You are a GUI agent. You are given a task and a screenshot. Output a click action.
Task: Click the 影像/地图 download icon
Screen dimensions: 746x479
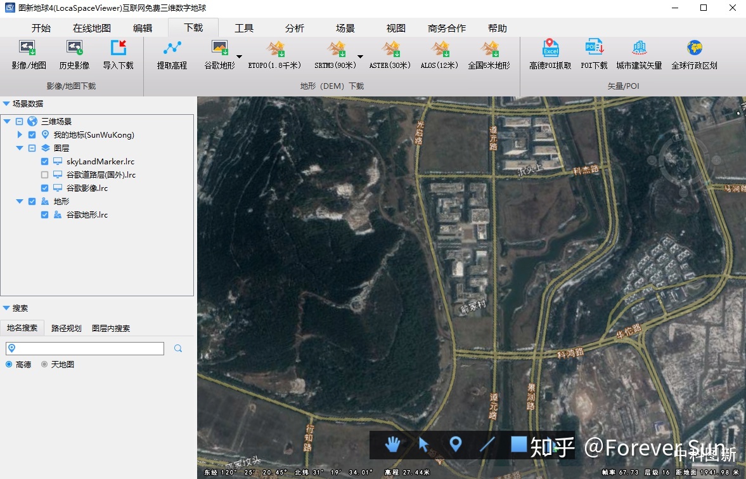click(x=28, y=48)
